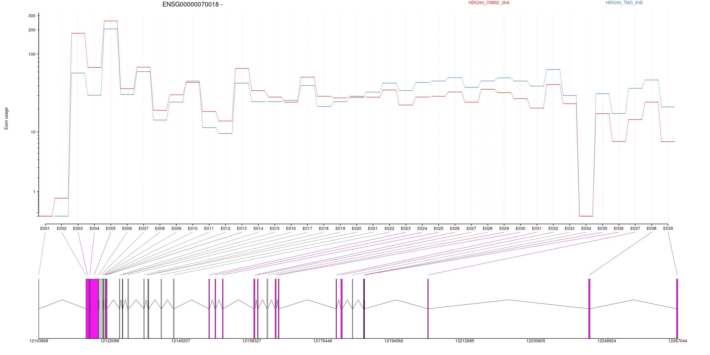Click y-axis tick value 100
710x355 pixels.
(32, 54)
